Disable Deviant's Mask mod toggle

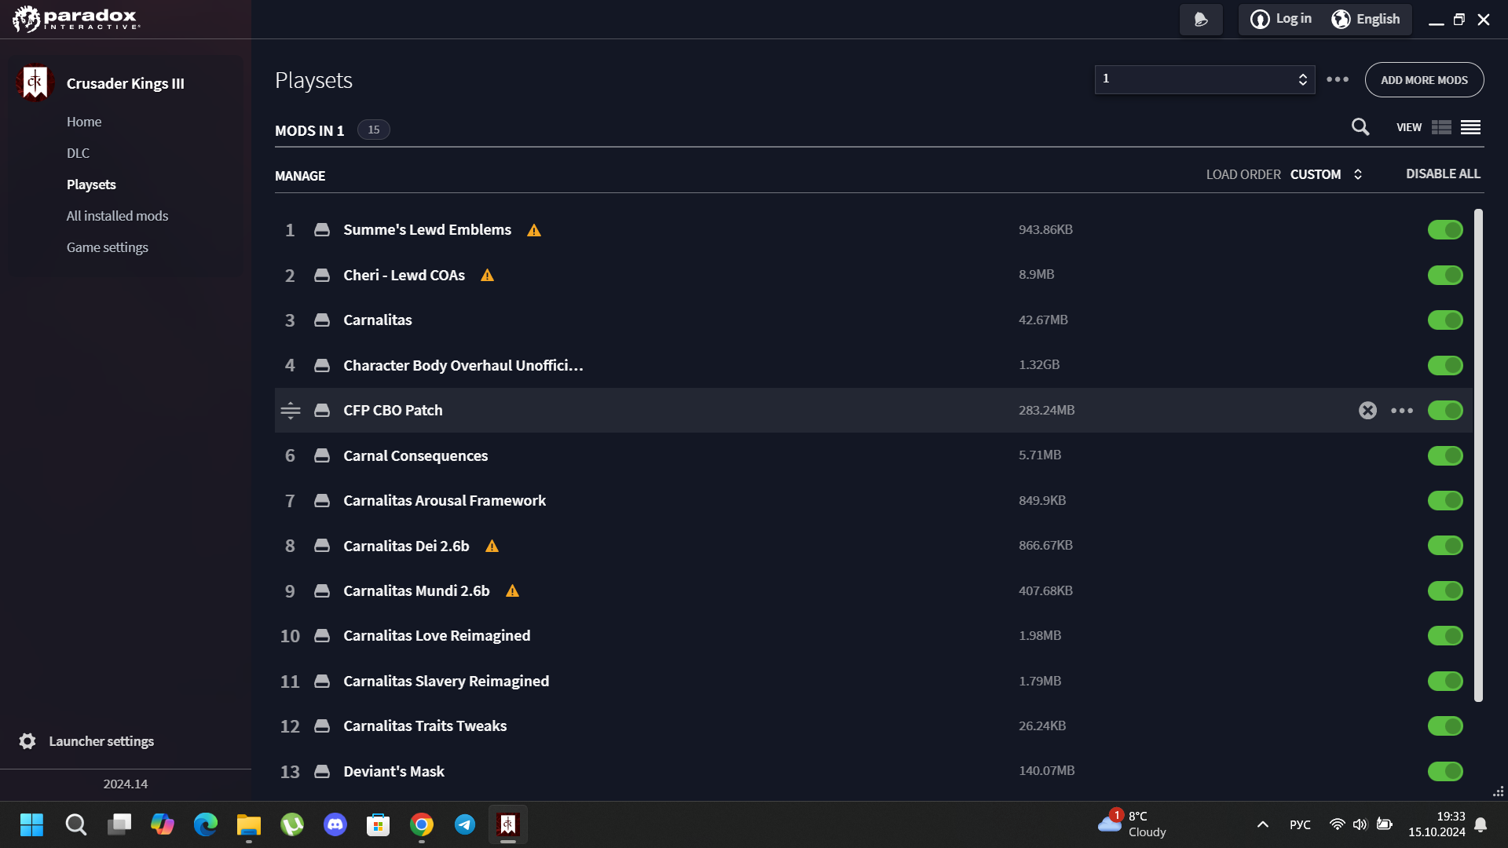(x=1445, y=771)
